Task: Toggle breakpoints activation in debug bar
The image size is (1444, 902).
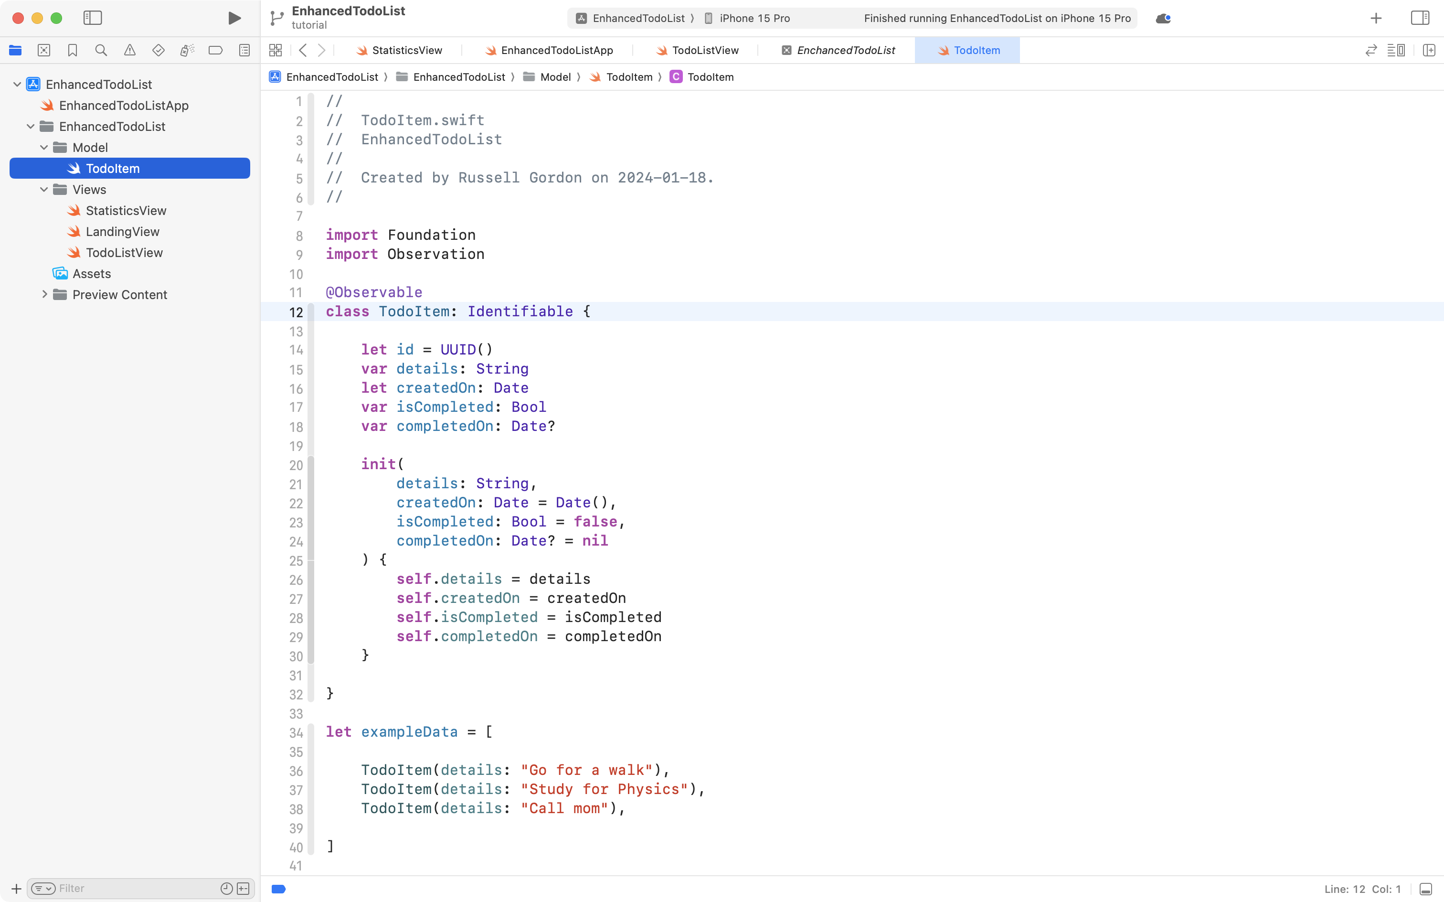Action: tap(278, 889)
